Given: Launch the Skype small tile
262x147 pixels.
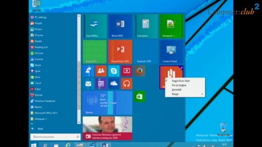Looking at the screenshot, I should click(114, 71).
